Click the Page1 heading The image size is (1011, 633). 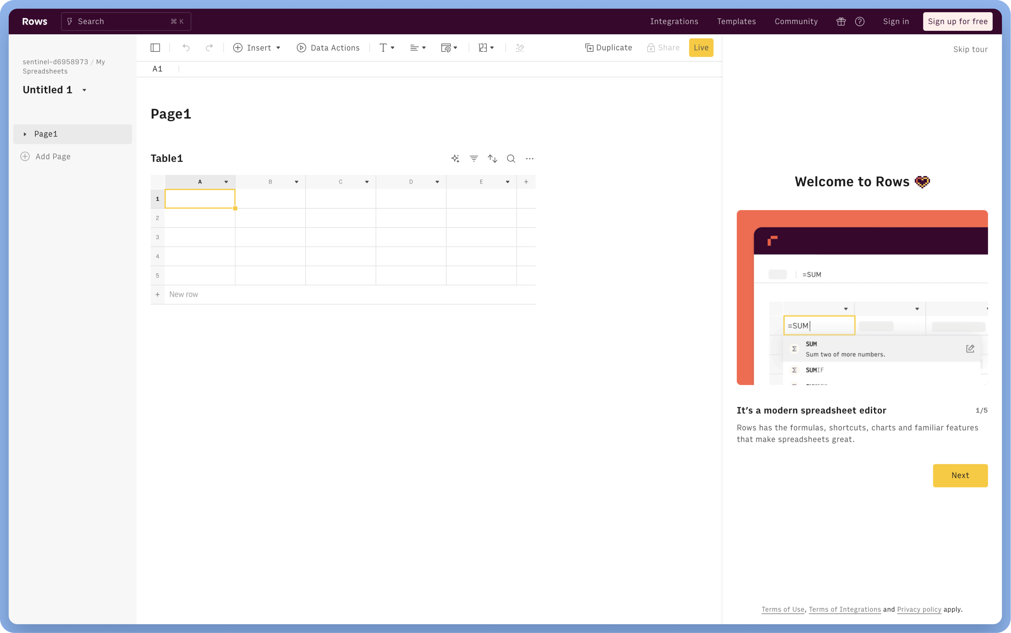point(171,114)
